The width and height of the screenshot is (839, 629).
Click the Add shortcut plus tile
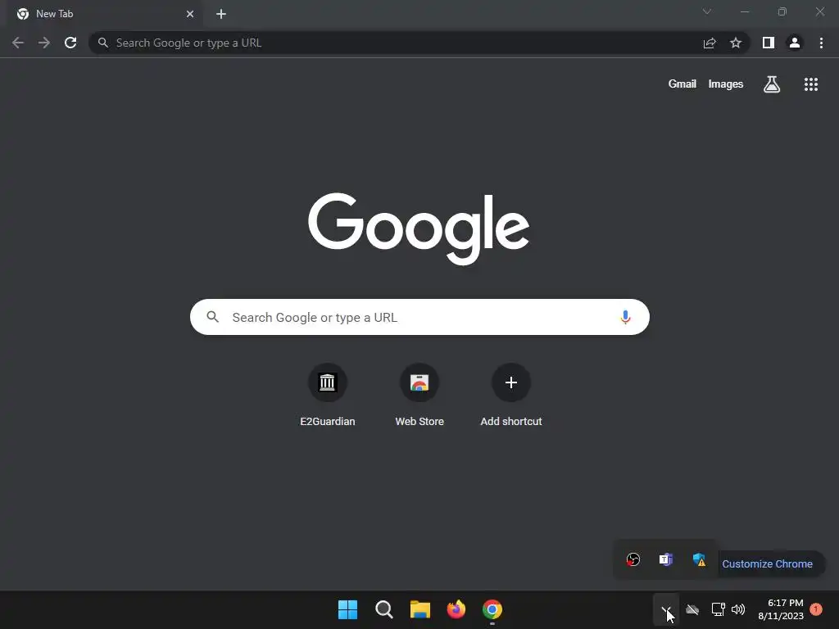511,396
